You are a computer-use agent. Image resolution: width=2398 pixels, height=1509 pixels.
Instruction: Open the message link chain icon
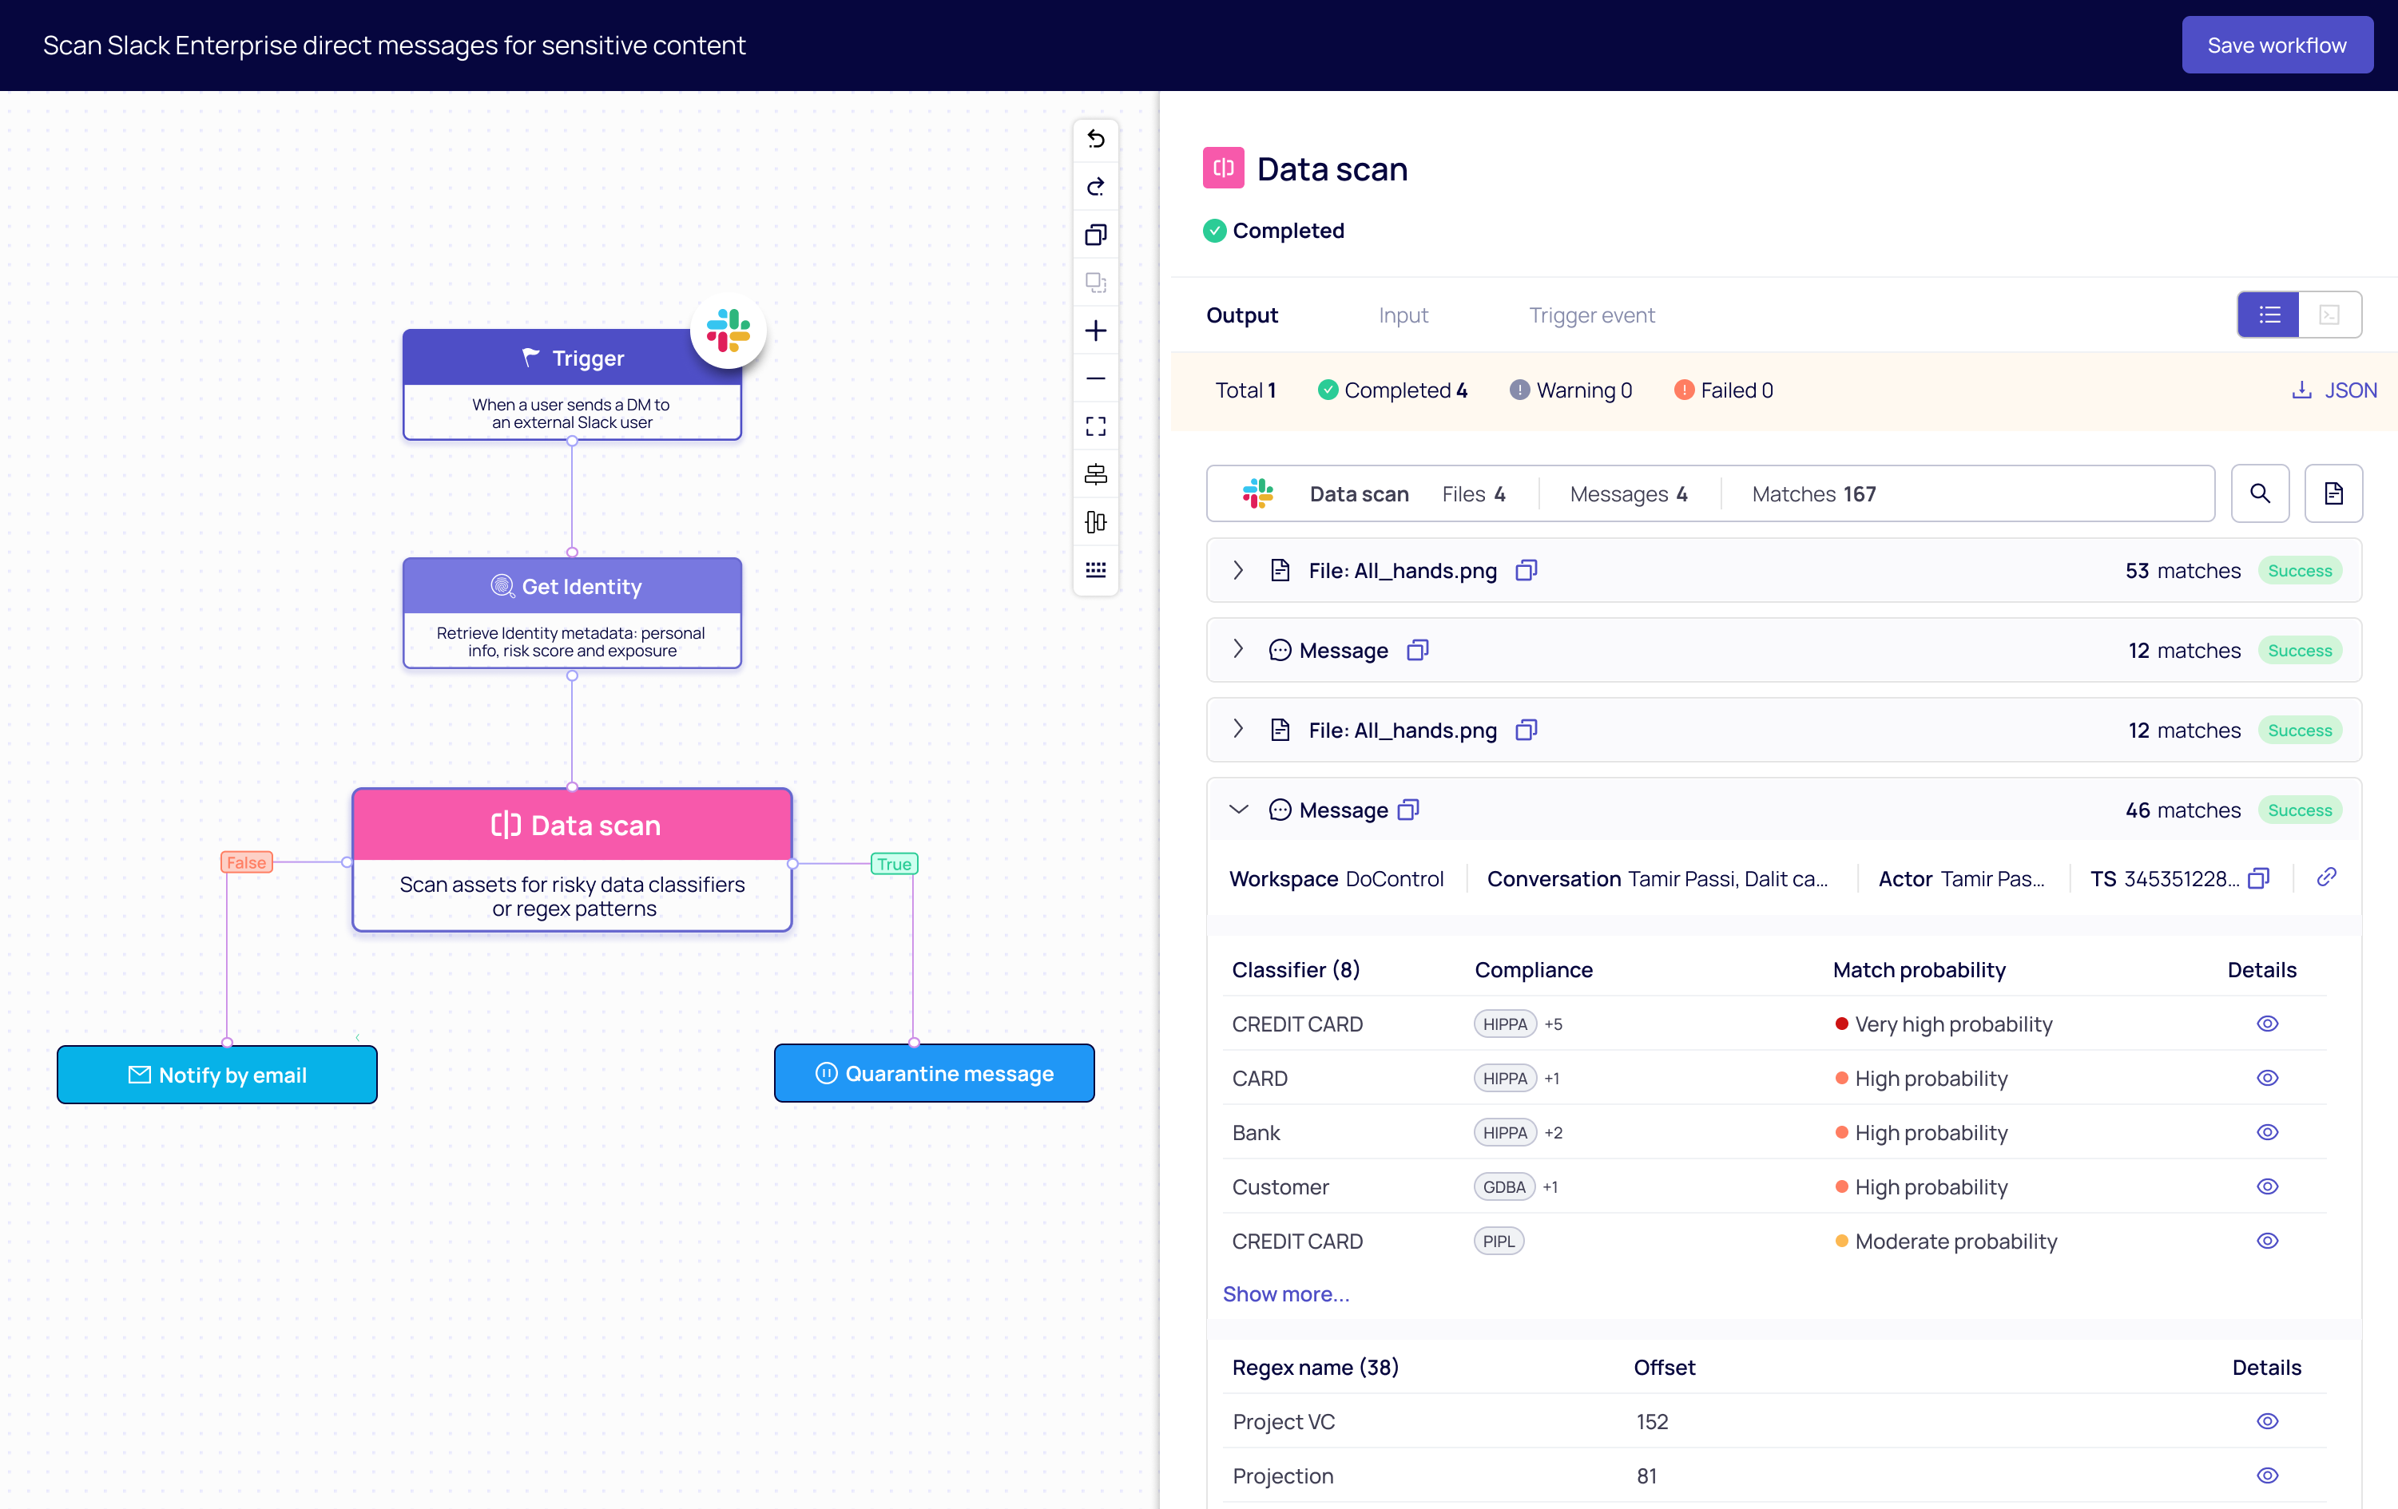tap(2326, 877)
